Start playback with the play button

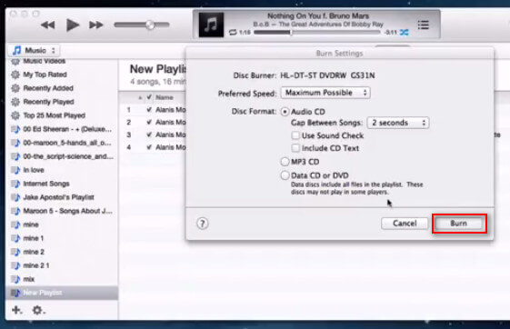pyautogui.click(x=72, y=25)
